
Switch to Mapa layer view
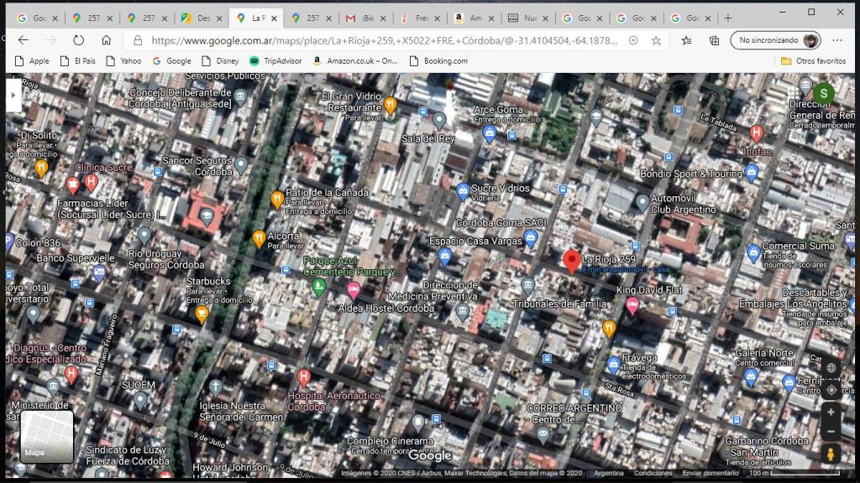pos(46,436)
